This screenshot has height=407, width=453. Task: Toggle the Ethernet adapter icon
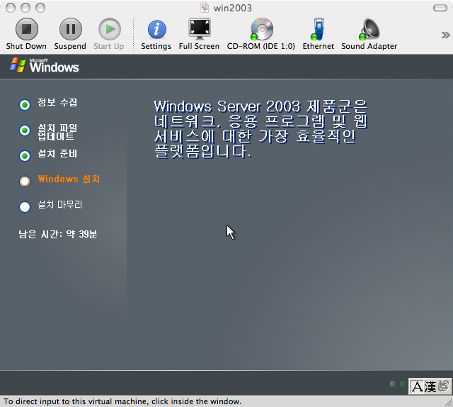pos(318,29)
